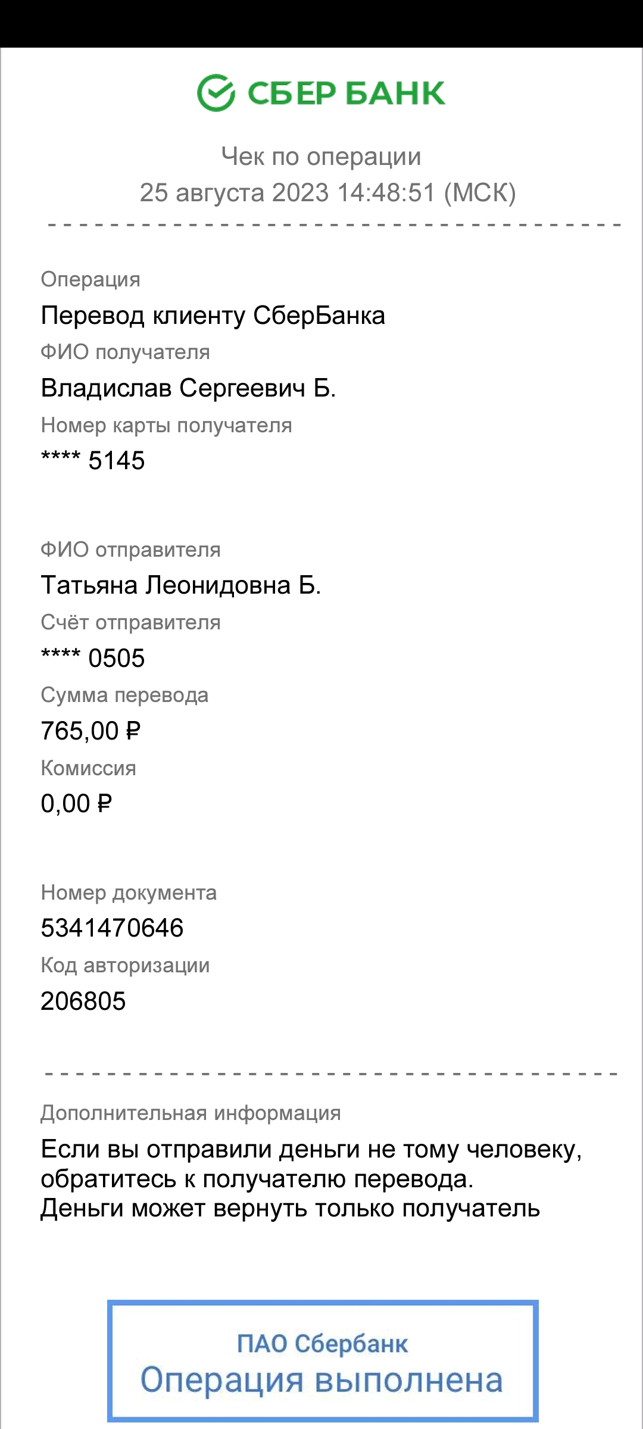Select the operation type Перевод клиенту СберБанка
Image resolution: width=643 pixels, height=1429 pixels.
coord(213,316)
